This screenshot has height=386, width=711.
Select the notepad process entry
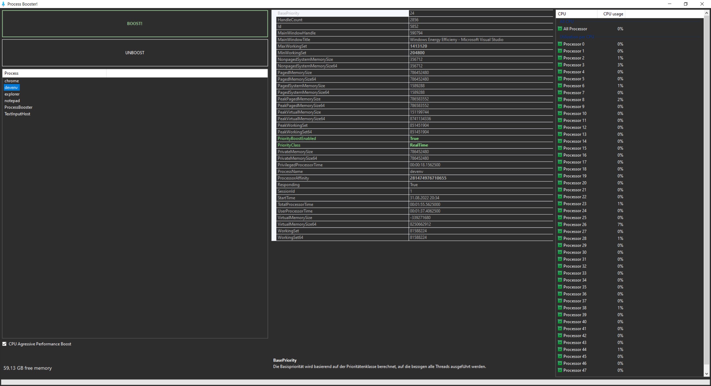click(x=12, y=101)
